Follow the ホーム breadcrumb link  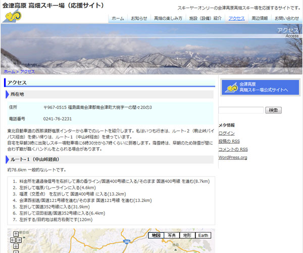point(9,72)
